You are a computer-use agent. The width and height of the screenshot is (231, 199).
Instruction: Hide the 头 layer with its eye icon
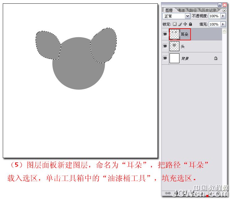point(165,46)
